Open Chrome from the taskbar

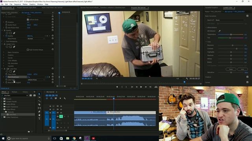point(74,138)
